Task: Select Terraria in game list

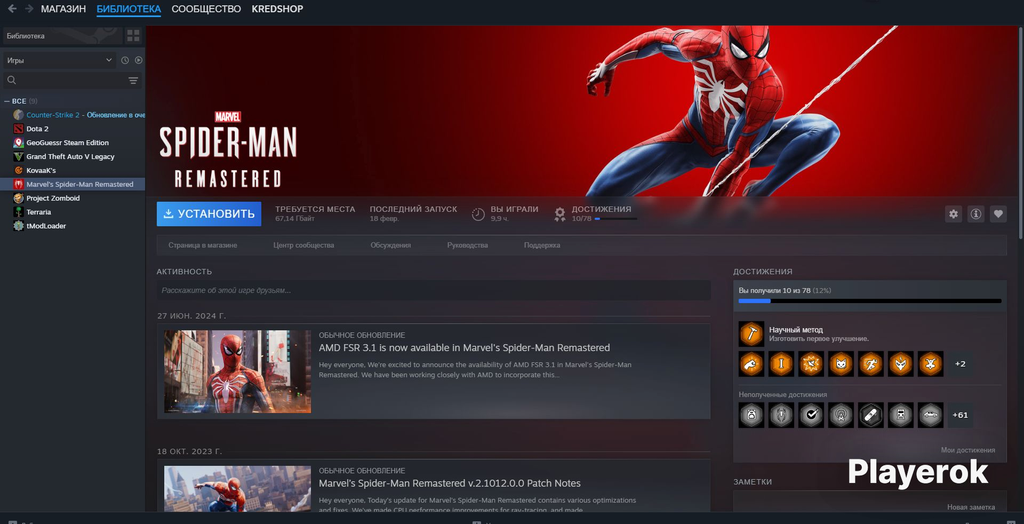Action: (38, 212)
